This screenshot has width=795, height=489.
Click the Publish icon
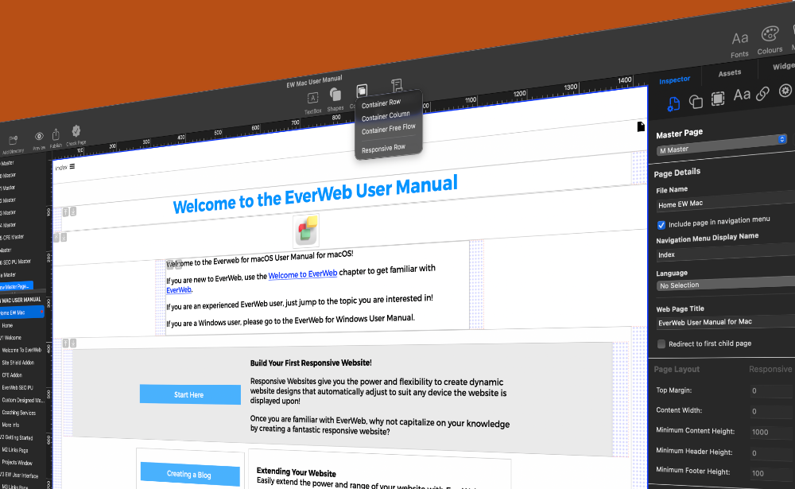56,134
